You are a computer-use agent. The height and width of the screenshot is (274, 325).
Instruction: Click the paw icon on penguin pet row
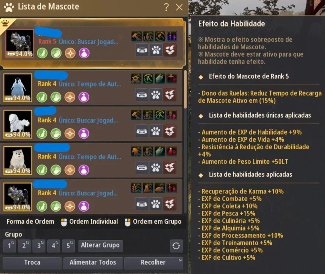(156, 95)
